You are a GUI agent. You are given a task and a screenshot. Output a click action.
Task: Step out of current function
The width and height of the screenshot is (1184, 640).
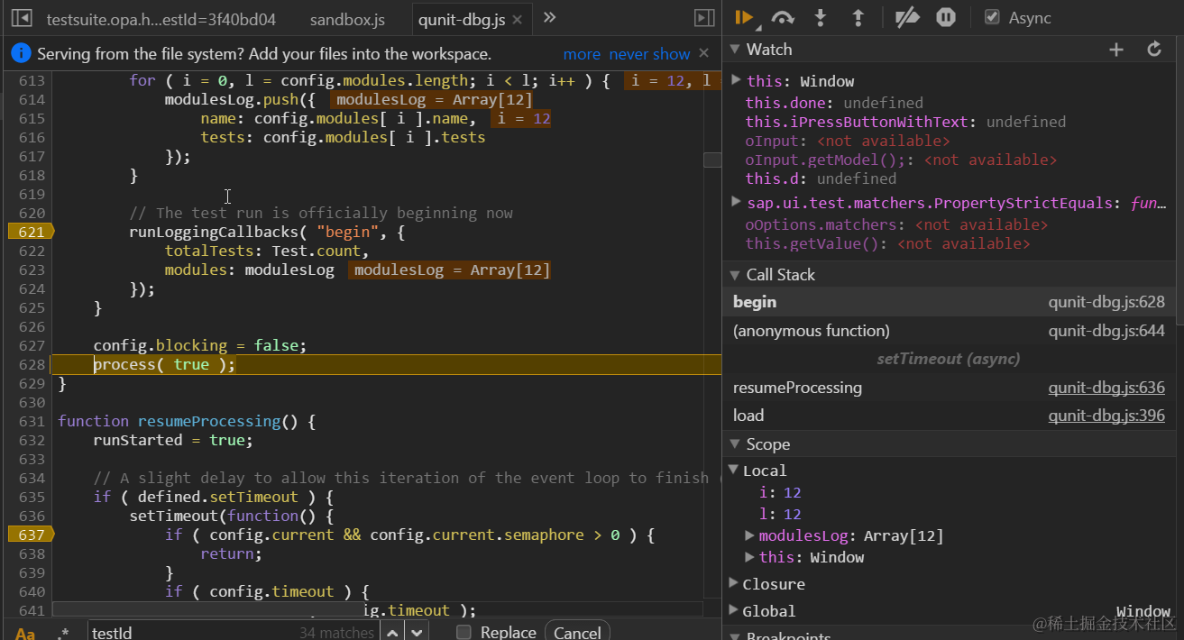coord(858,17)
